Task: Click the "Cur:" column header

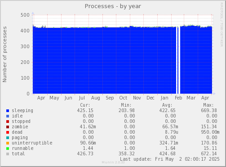Action: pyautogui.click(x=85, y=105)
